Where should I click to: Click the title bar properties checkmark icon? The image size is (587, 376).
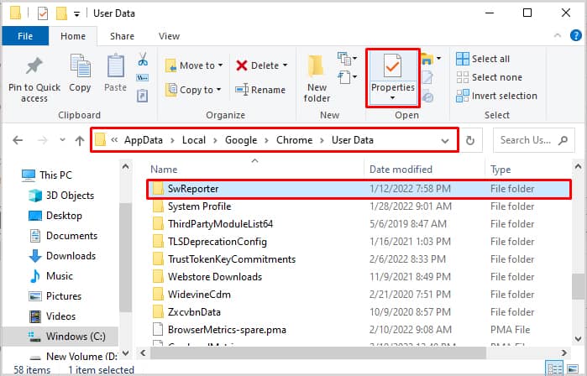tap(43, 13)
